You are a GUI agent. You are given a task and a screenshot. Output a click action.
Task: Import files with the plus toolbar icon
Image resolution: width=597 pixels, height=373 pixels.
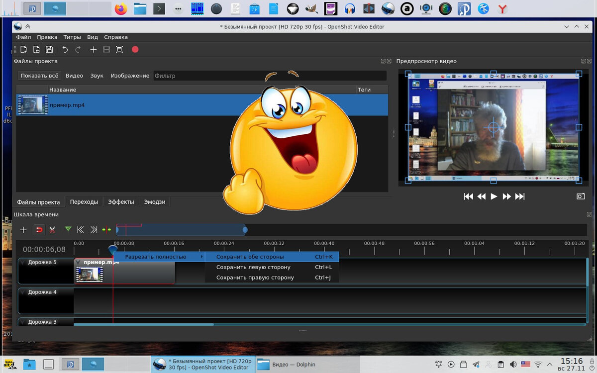(93, 49)
